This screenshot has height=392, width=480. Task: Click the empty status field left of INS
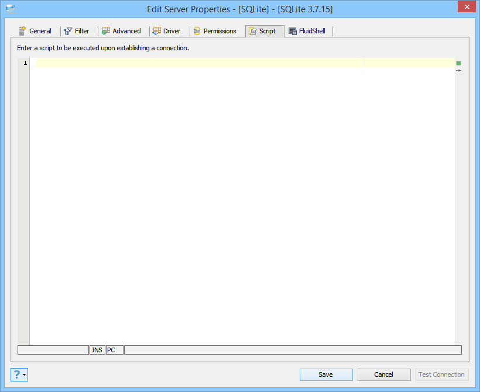click(x=53, y=350)
